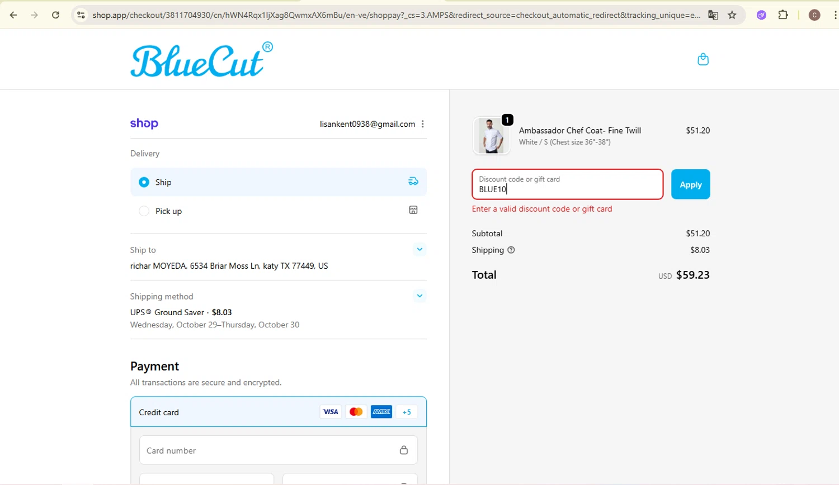The width and height of the screenshot is (839, 485).
Task: Select the Pick up delivery option
Action: [279, 211]
